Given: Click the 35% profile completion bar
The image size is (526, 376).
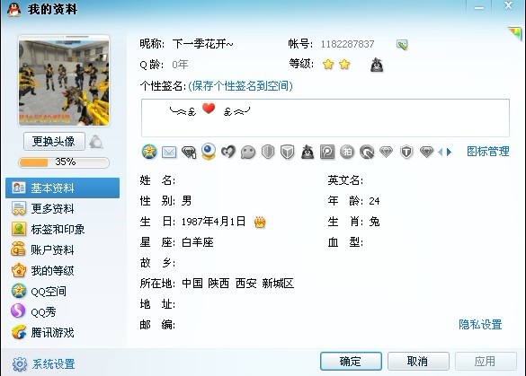Looking at the screenshot, I should 64,162.
